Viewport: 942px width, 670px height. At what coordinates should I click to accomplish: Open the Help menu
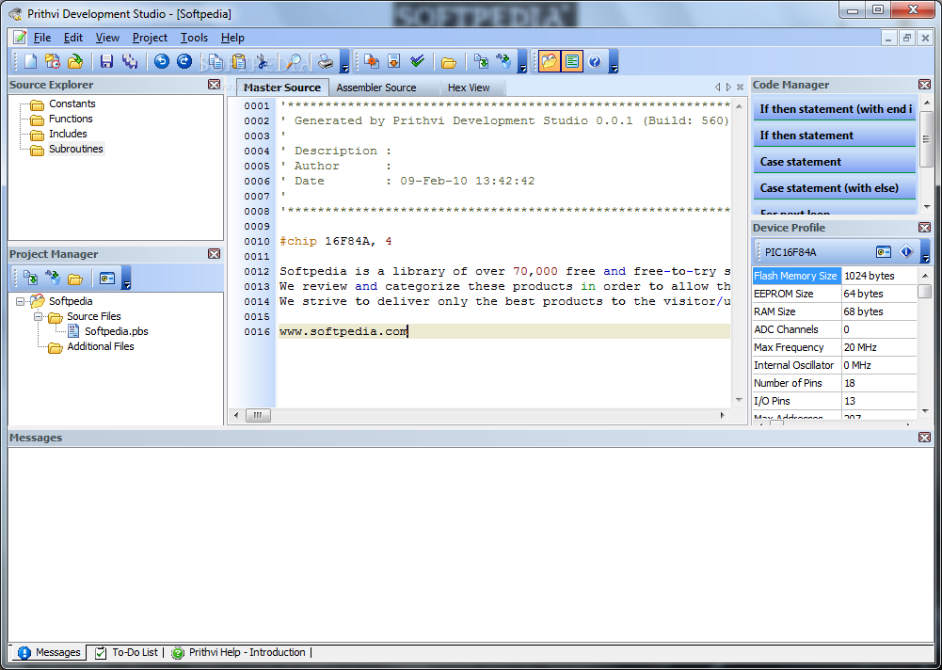click(232, 38)
